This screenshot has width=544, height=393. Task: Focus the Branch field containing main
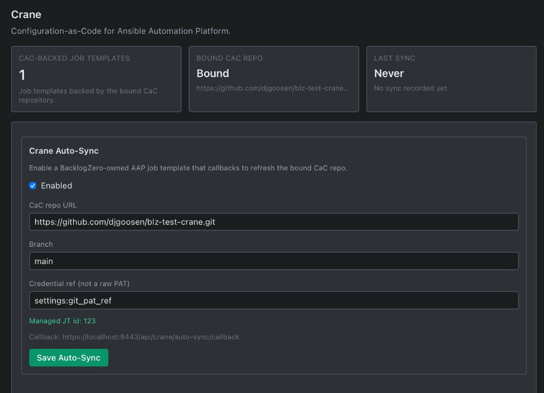(274, 261)
